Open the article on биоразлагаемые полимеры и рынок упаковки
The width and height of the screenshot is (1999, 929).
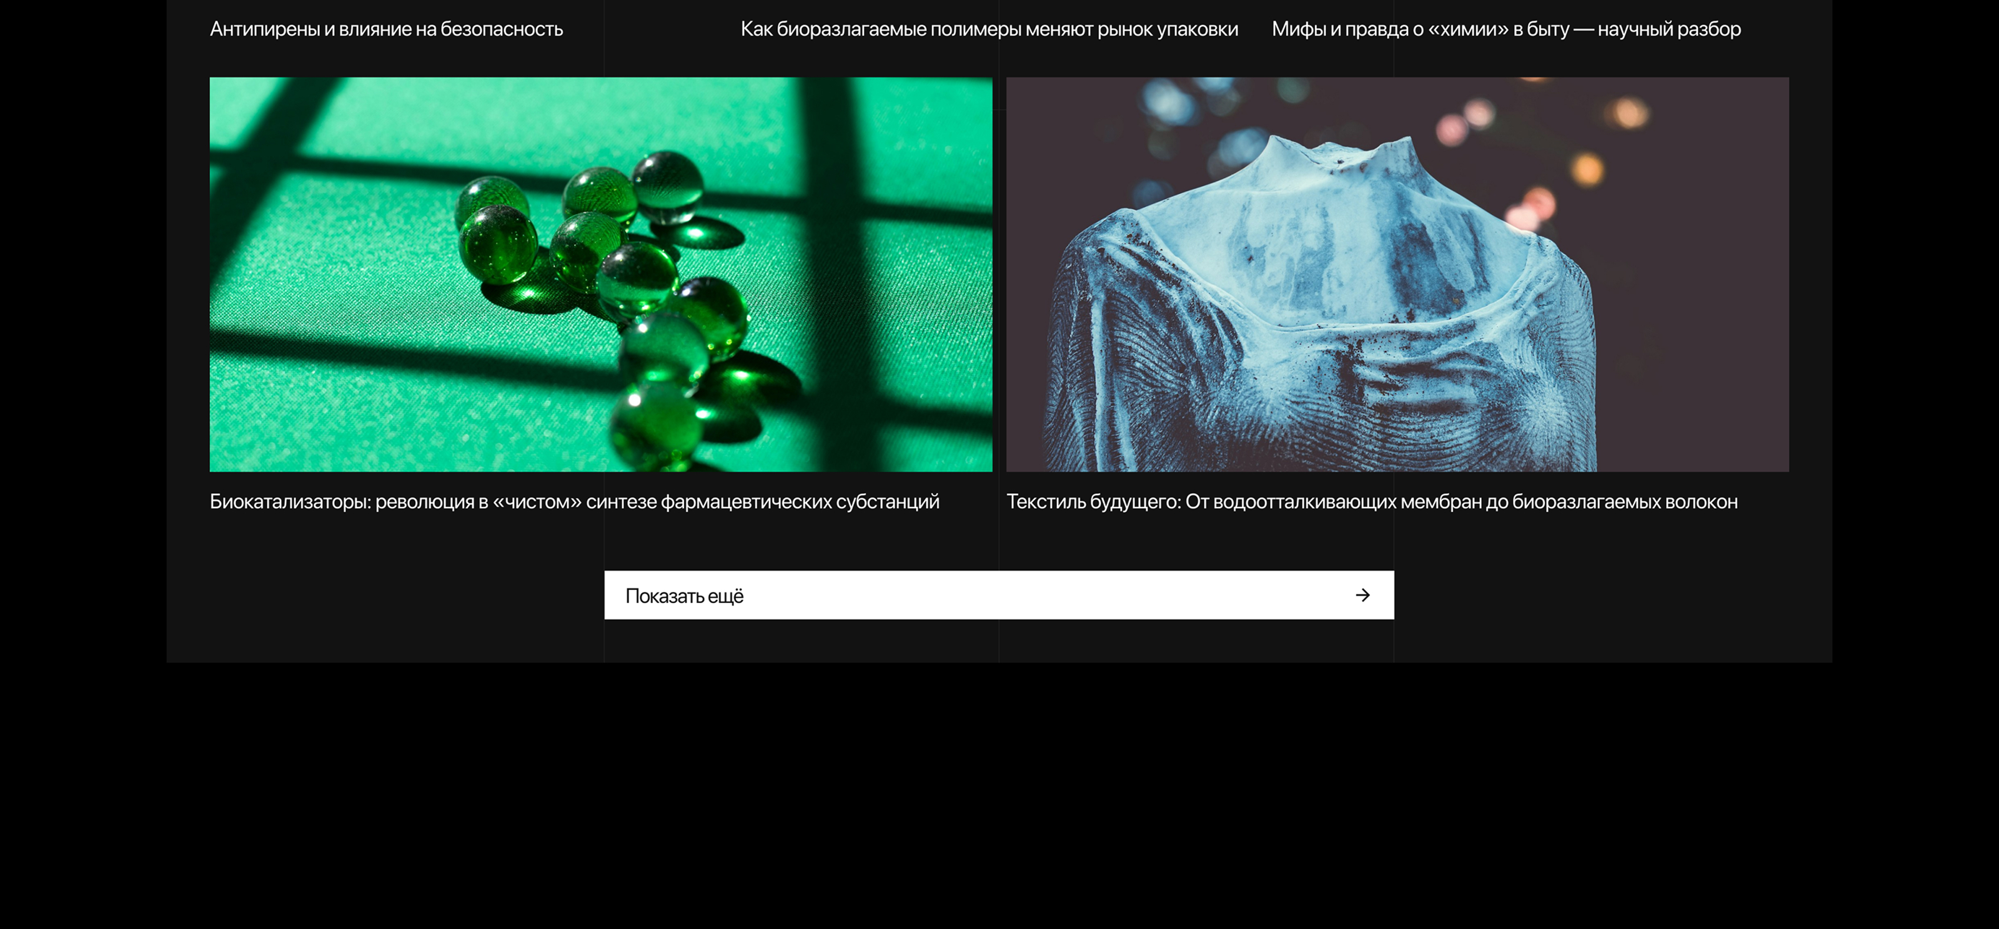pyautogui.click(x=990, y=29)
